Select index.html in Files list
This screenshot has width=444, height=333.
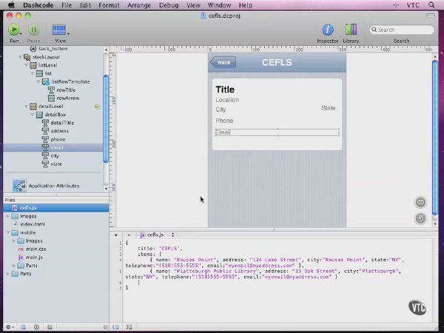tap(33, 224)
